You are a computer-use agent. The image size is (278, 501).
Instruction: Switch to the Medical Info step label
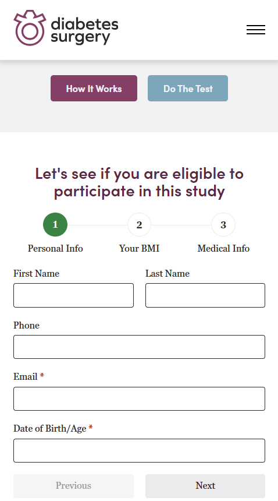point(223,248)
